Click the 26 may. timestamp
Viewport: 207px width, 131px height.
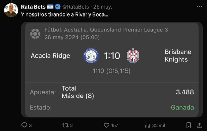103,7
